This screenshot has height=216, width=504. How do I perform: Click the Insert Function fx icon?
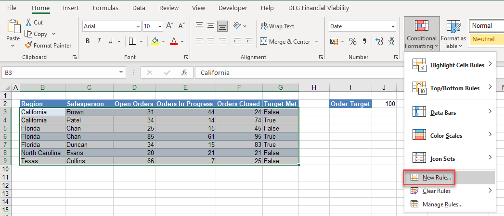point(184,72)
